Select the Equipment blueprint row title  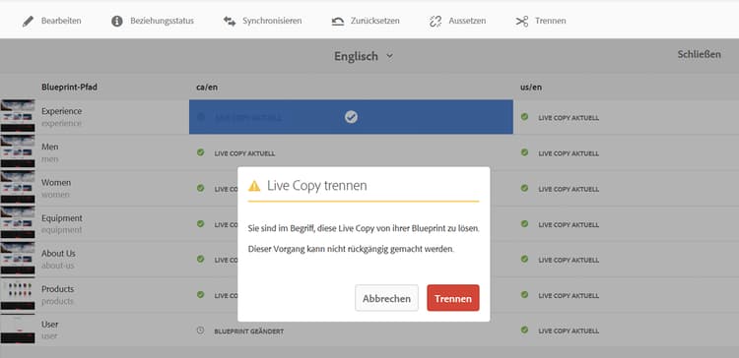coord(62,218)
